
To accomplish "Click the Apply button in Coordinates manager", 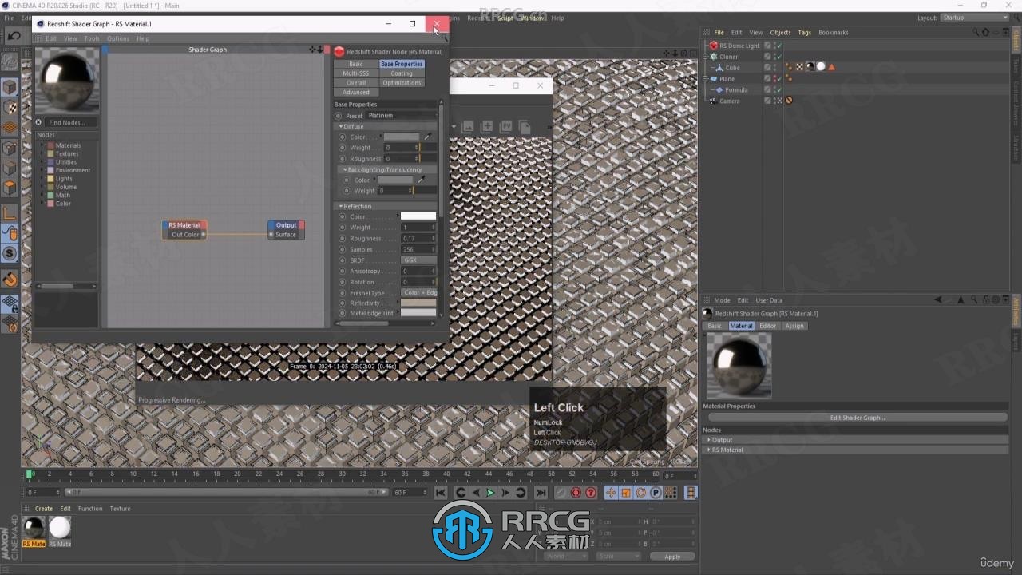I will (672, 557).
